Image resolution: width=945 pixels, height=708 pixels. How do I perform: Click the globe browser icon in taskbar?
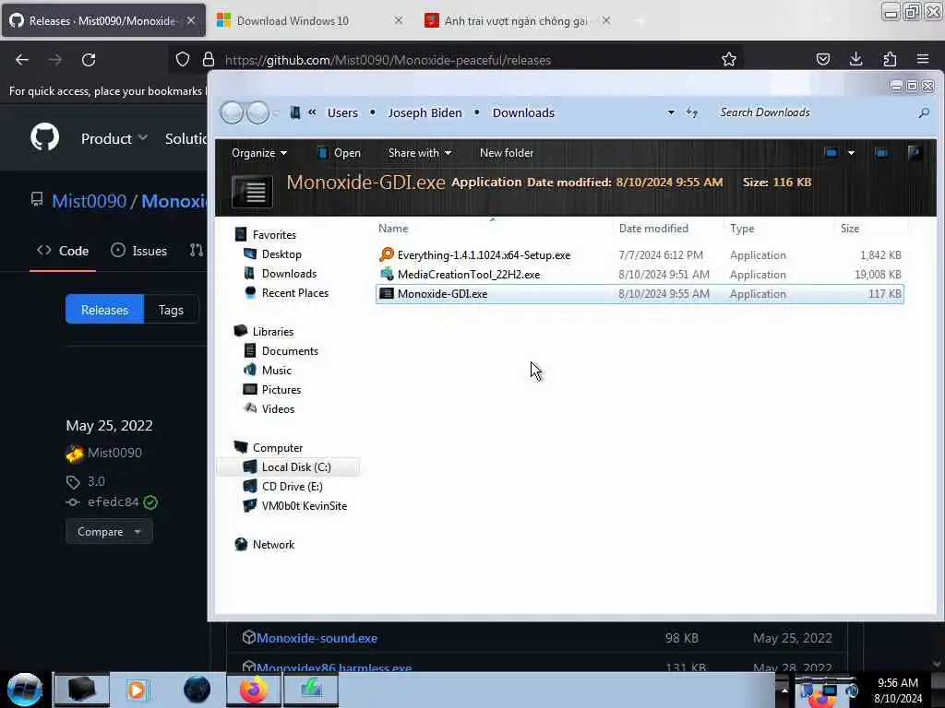197,690
